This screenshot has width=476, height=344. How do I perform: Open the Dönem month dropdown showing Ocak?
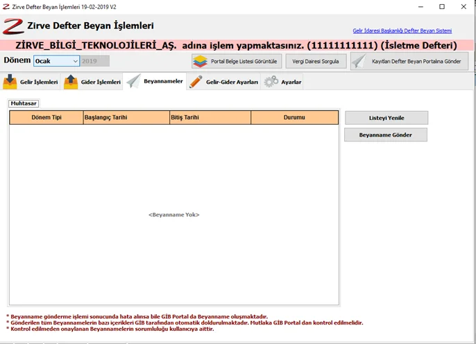(x=56, y=61)
